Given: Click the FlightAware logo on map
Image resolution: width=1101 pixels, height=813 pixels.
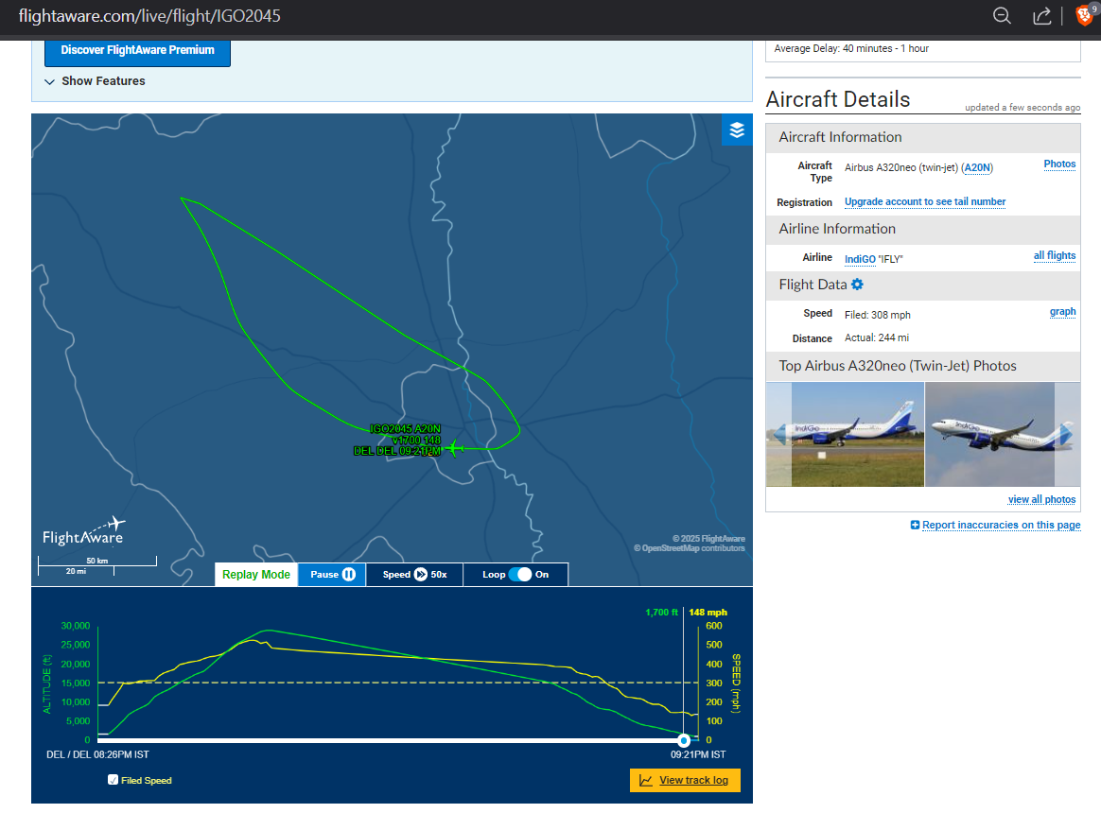Looking at the screenshot, I should 83,532.
